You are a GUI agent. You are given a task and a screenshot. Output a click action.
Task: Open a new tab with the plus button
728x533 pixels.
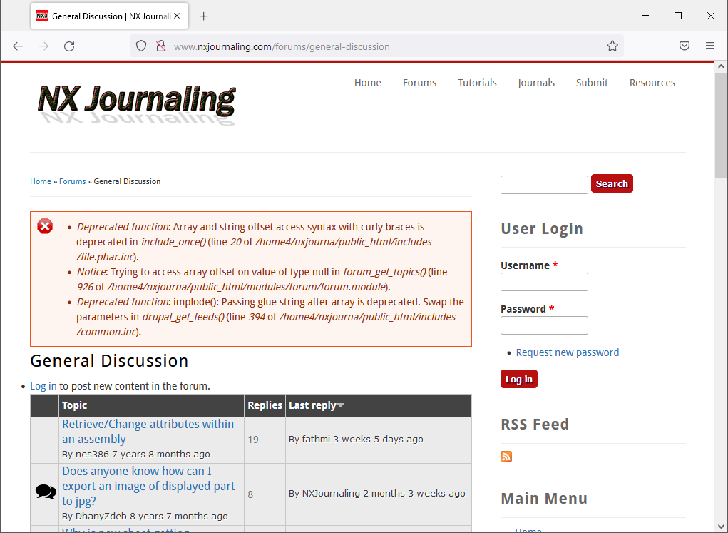(x=203, y=16)
